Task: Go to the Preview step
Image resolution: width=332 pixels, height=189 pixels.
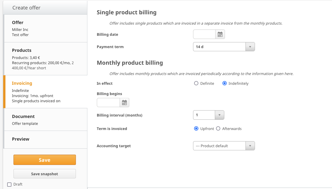Action: coord(45,139)
